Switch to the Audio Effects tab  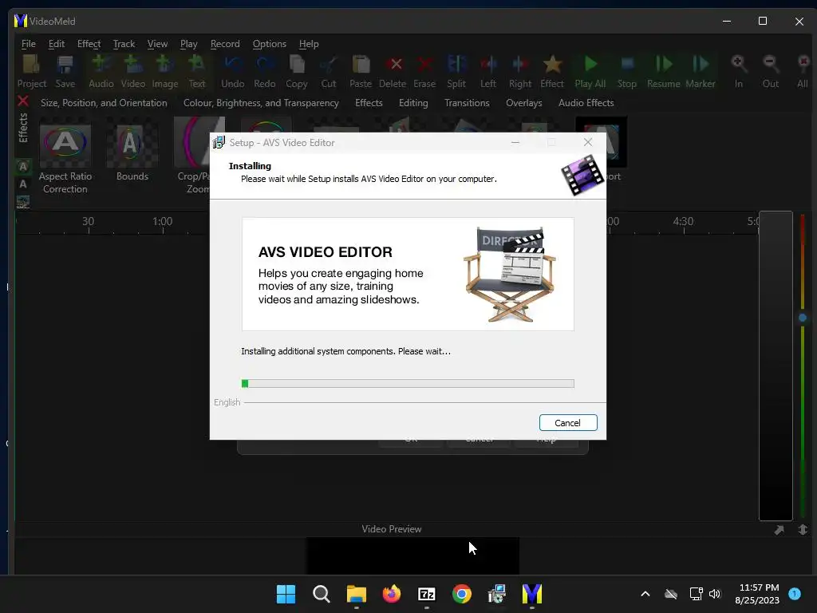click(x=586, y=103)
